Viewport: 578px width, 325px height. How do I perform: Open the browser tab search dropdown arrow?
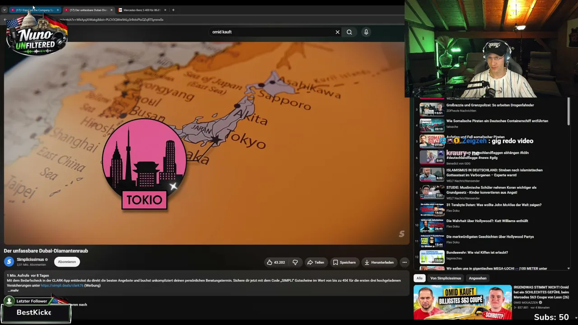[5, 10]
